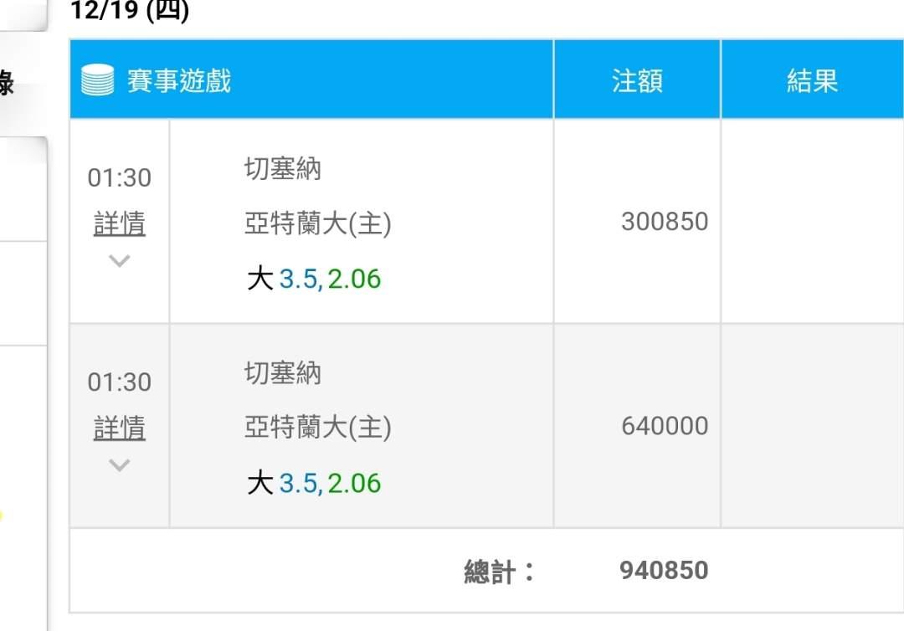
Task: Select the 注額 column header
Action: click(x=637, y=81)
